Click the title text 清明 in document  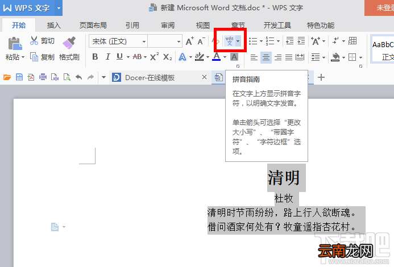284,178
